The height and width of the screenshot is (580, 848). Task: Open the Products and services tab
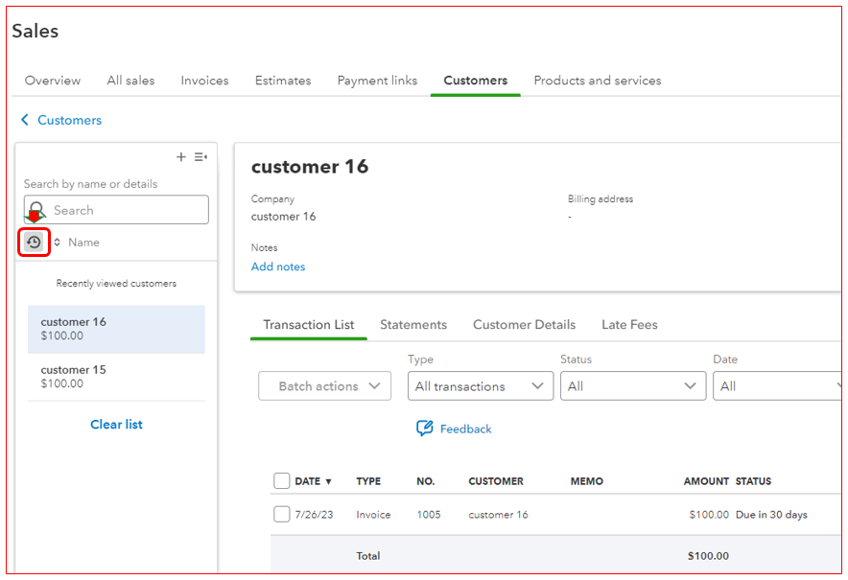point(598,81)
